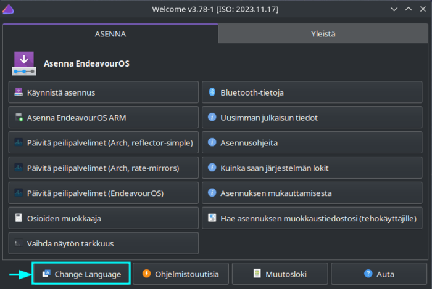Screen dimensions: 432x289
Task: Update mirrors using Arch rate-mirrors
Action: click(104, 168)
